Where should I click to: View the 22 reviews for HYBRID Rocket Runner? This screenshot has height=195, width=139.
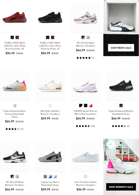tap(85, 126)
